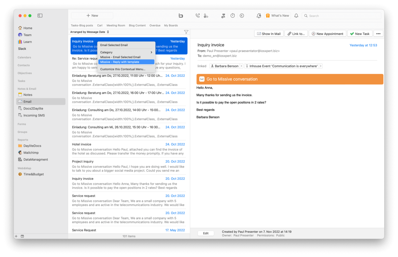Switch to the Meeting Room tab
398x257 pixels.
pos(115,25)
